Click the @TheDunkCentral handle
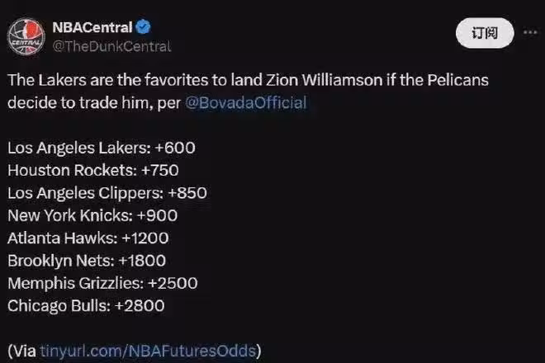The image size is (545, 363). pos(111,46)
